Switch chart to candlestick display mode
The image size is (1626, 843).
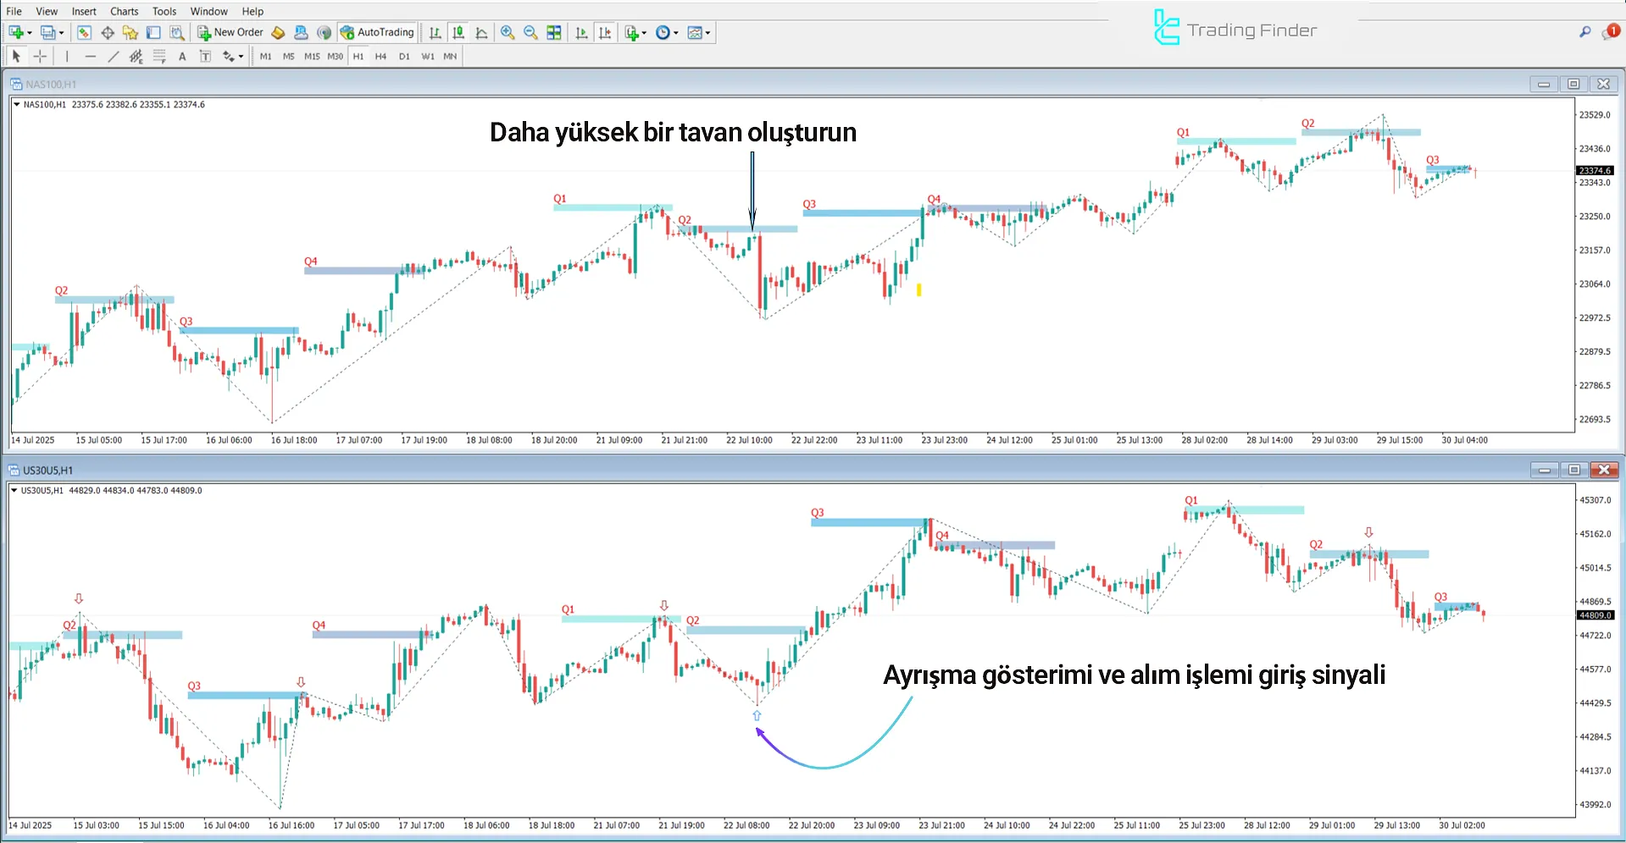click(x=458, y=32)
